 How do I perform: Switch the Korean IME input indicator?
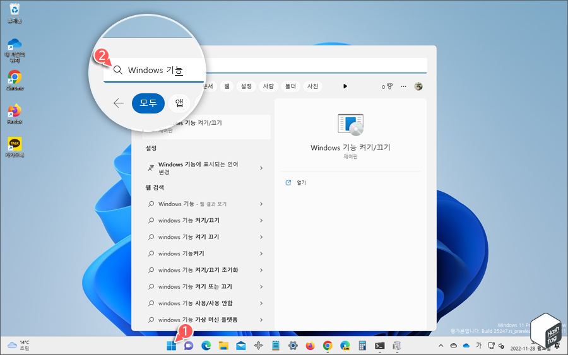[478, 346]
